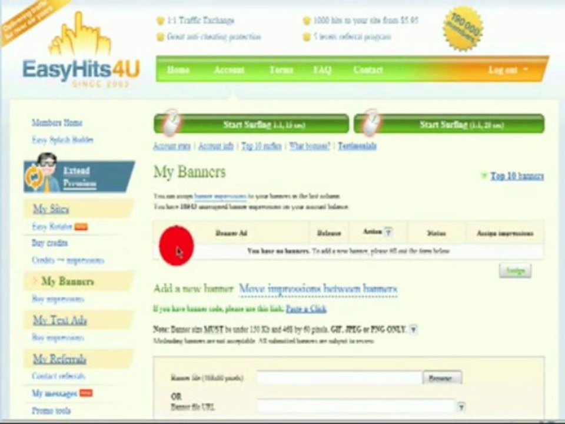The image size is (565, 424).
Task: Click the Browse button
Action: click(x=442, y=378)
